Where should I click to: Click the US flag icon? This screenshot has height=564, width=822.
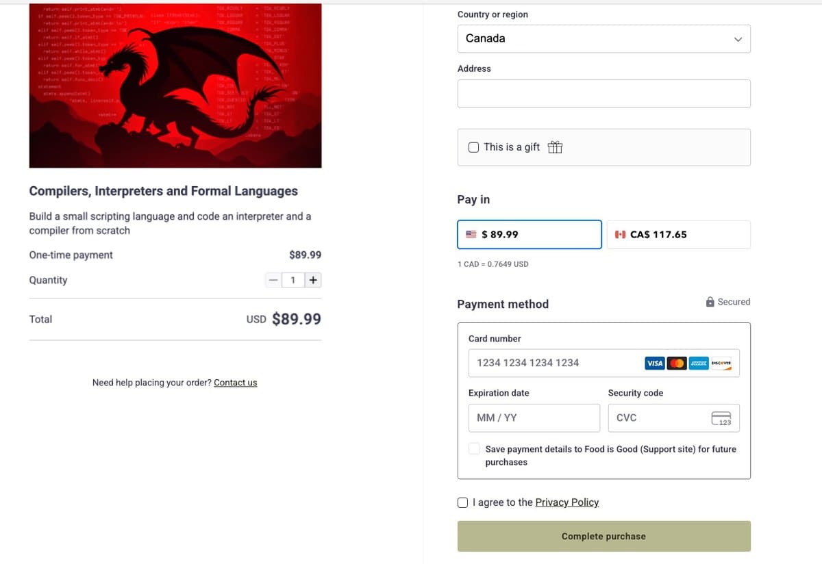tap(470, 233)
